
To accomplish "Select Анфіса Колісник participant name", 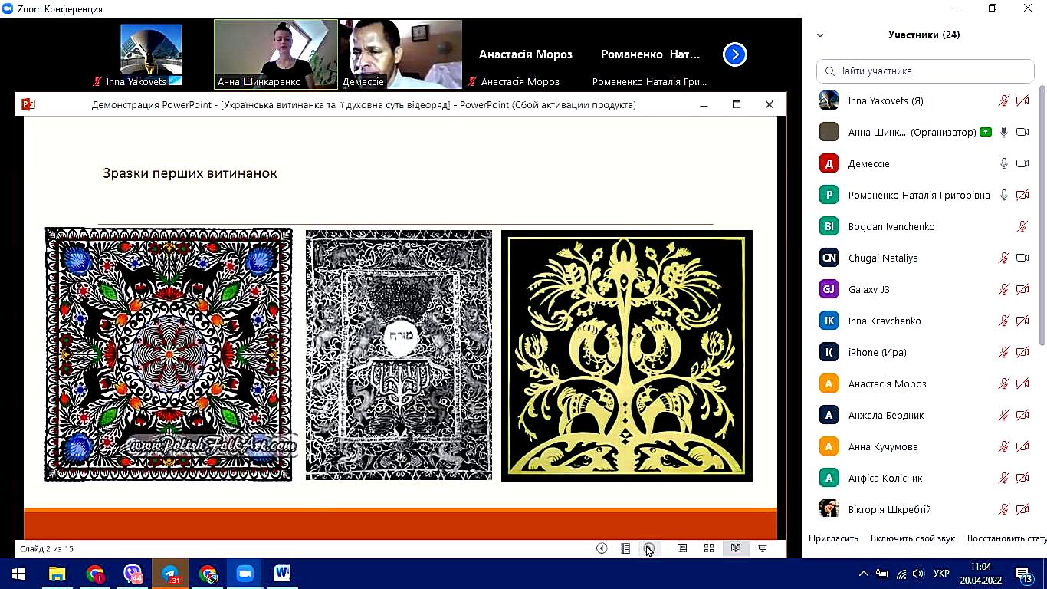I will click(x=885, y=478).
